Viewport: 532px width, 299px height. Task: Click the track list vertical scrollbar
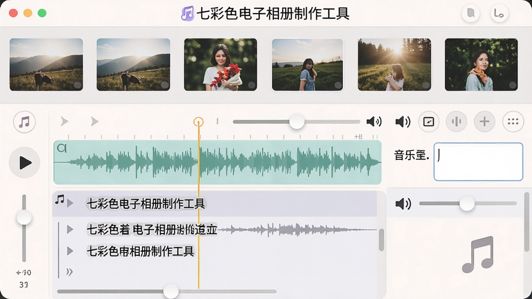381,239
